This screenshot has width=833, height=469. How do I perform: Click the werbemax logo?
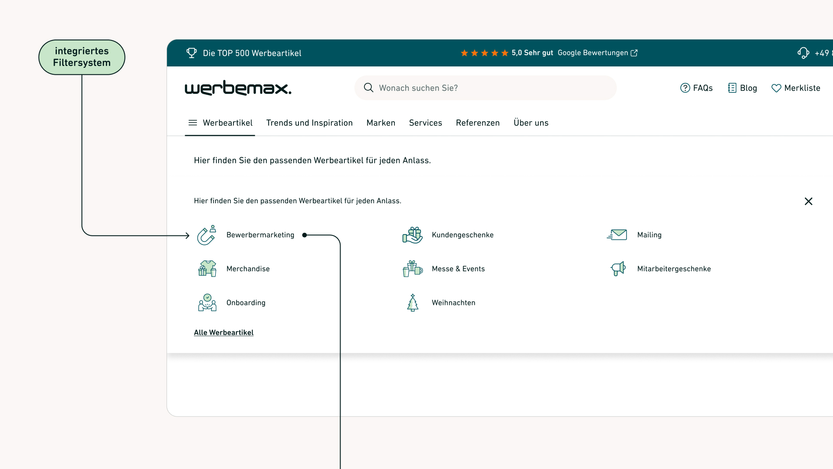pyautogui.click(x=238, y=88)
